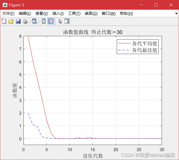
Task: Open the 文件(F) menu
Action: (x=8, y=14)
